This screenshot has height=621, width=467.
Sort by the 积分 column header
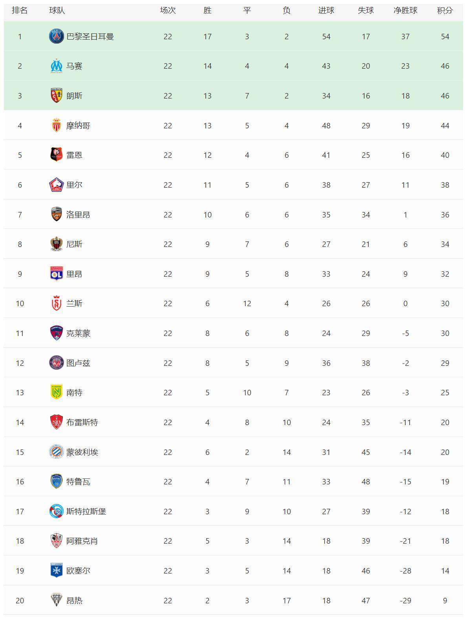point(445,11)
